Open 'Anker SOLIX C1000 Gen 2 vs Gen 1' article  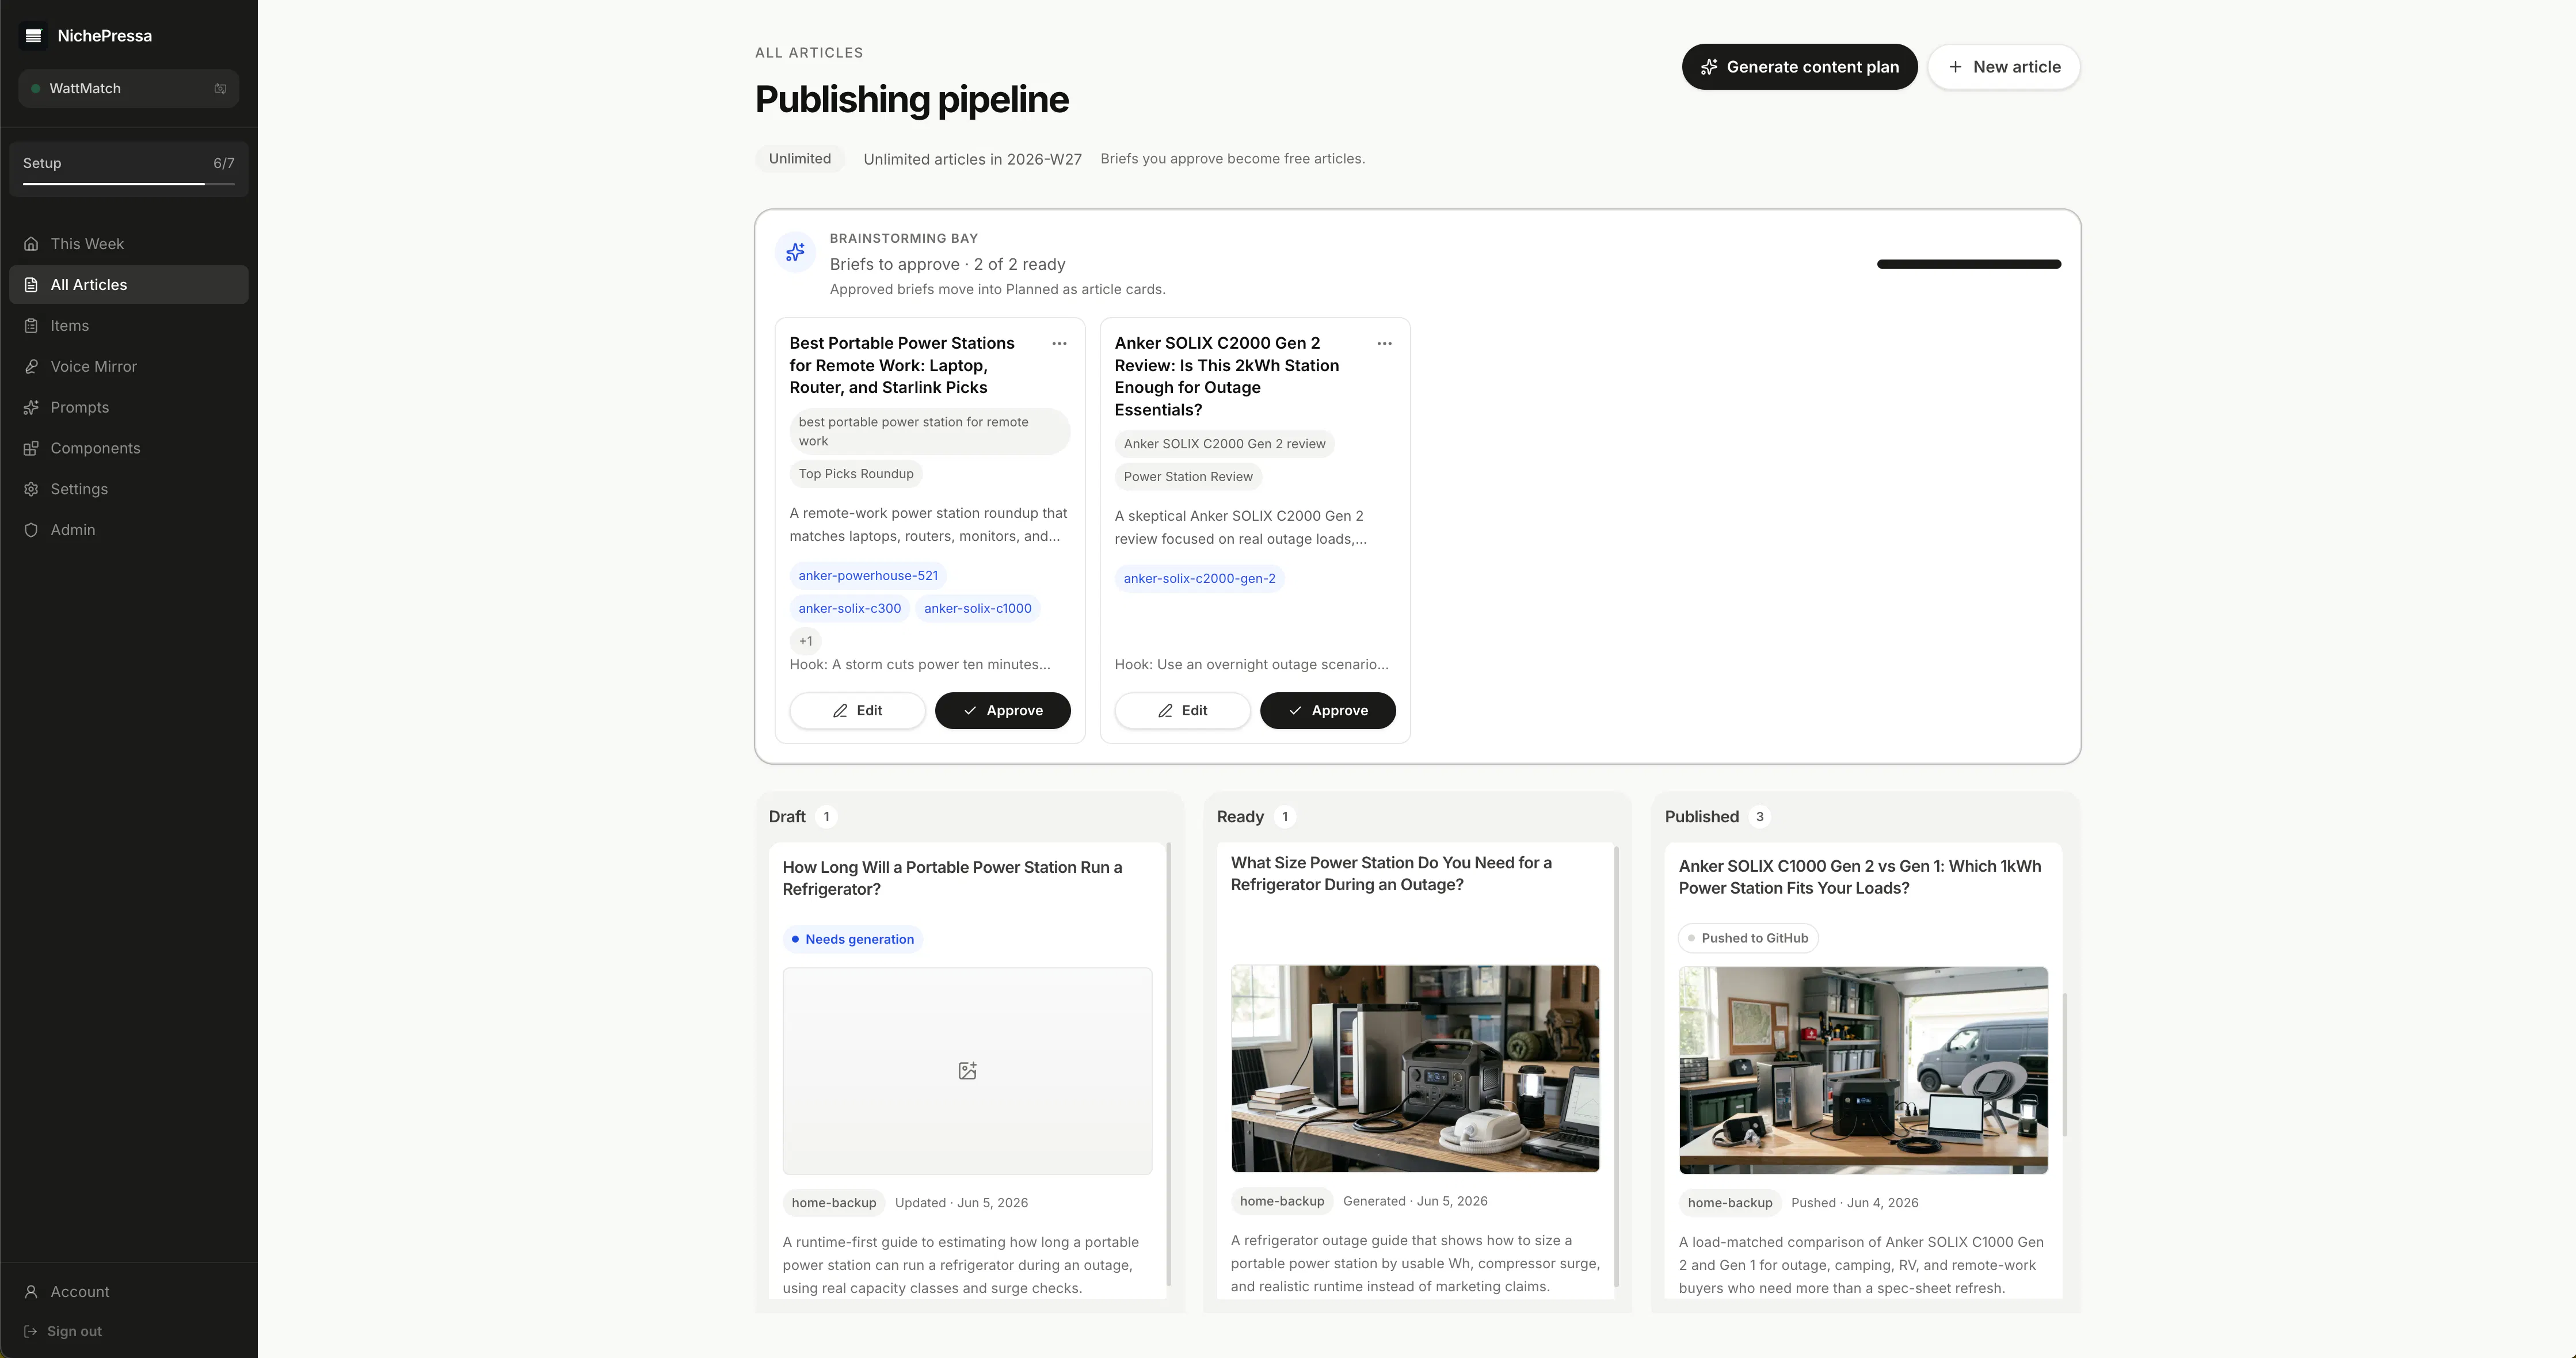tap(1860, 877)
